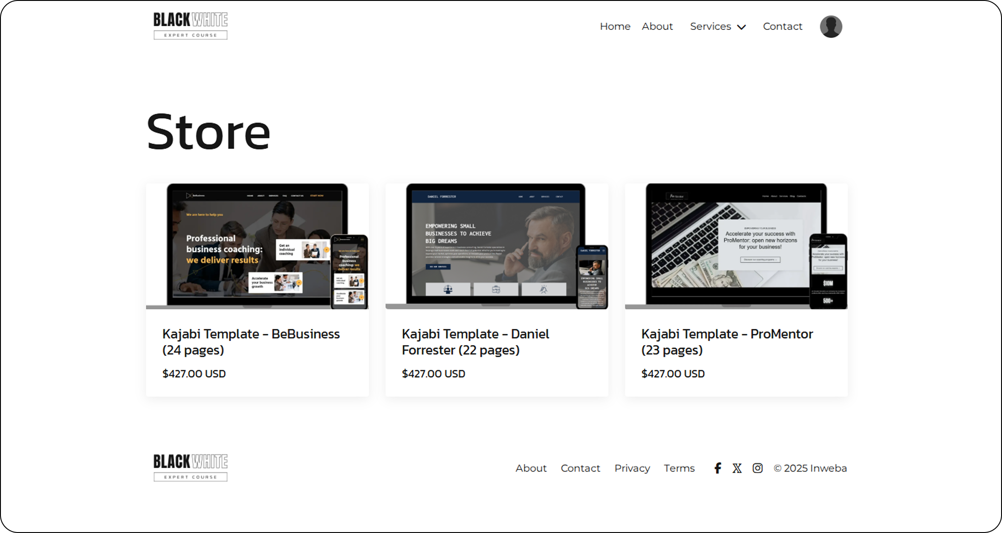The width and height of the screenshot is (1002, 533).
Task: Click the Kajabi Template – BeBusiness title
Action: [251, 341]
